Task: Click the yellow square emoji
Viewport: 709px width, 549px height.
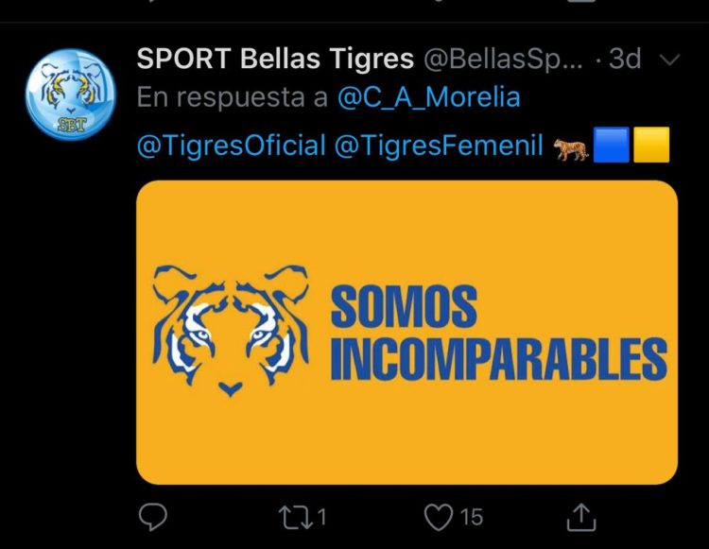Action: click(x=651, y=145)
